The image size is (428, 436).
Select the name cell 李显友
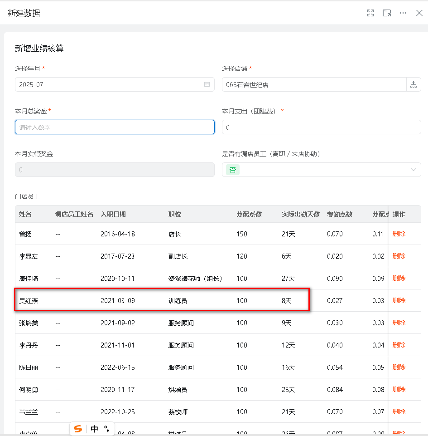point(29,256)
